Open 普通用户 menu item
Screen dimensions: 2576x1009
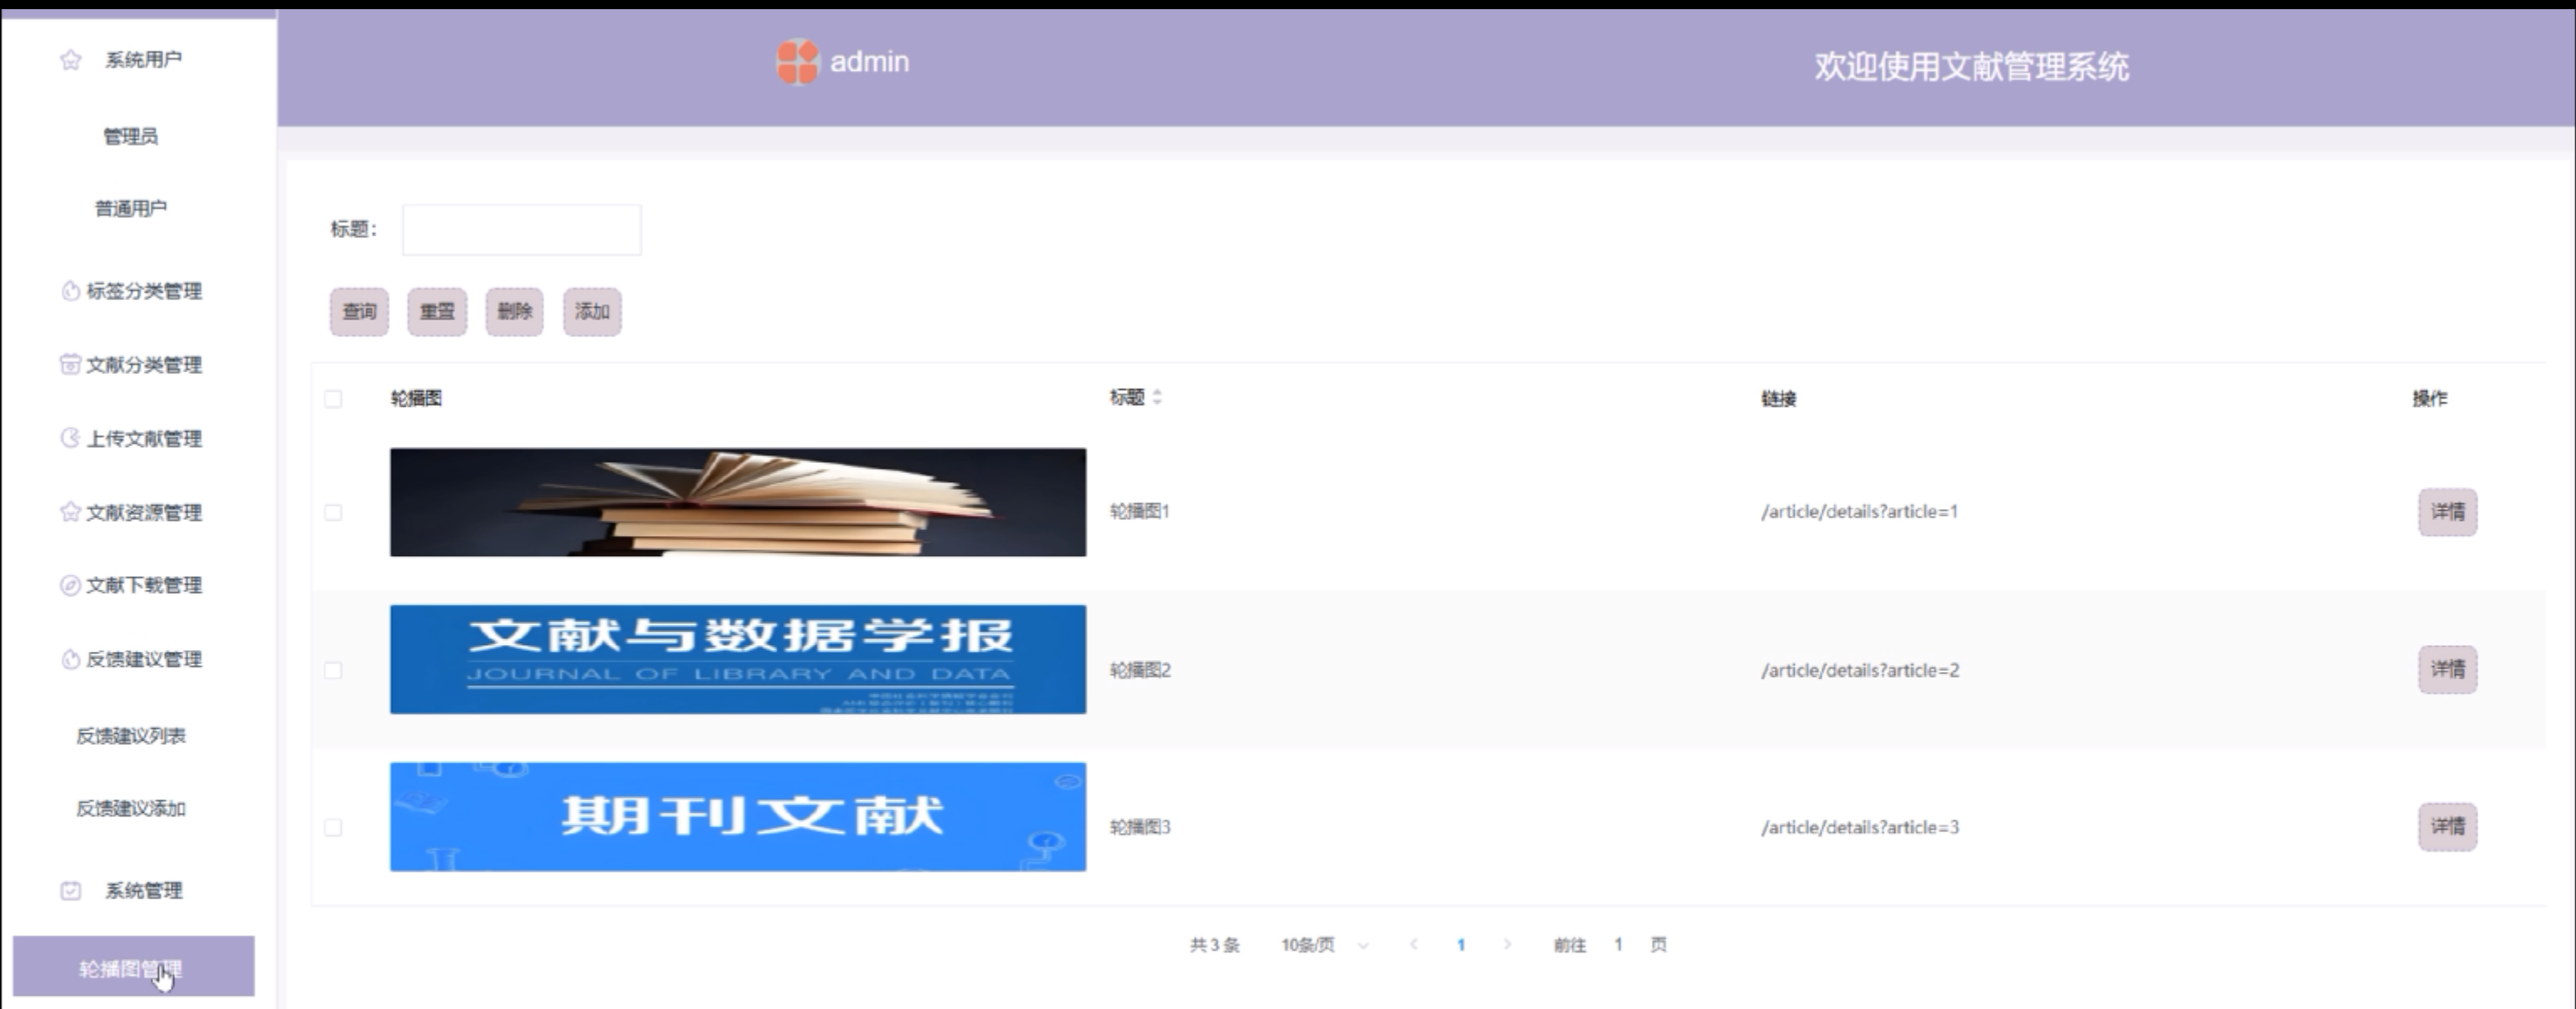click(131, 208)
